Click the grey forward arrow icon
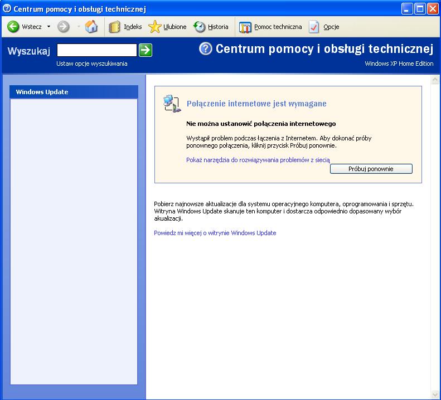441x400 pixels. point(64,27)
